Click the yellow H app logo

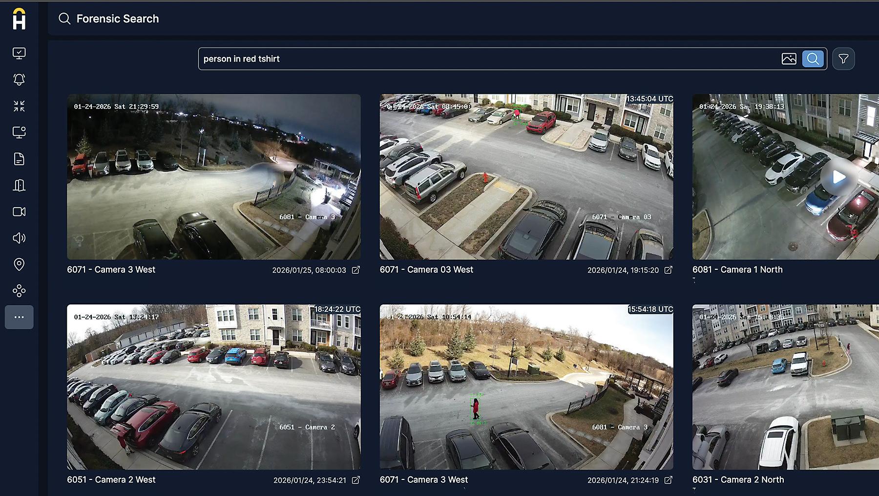19,19
